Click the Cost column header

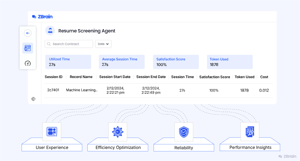pos(264,77)
